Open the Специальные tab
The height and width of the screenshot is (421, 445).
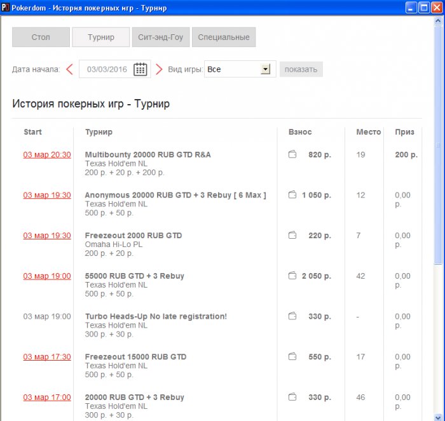[223, 37]
